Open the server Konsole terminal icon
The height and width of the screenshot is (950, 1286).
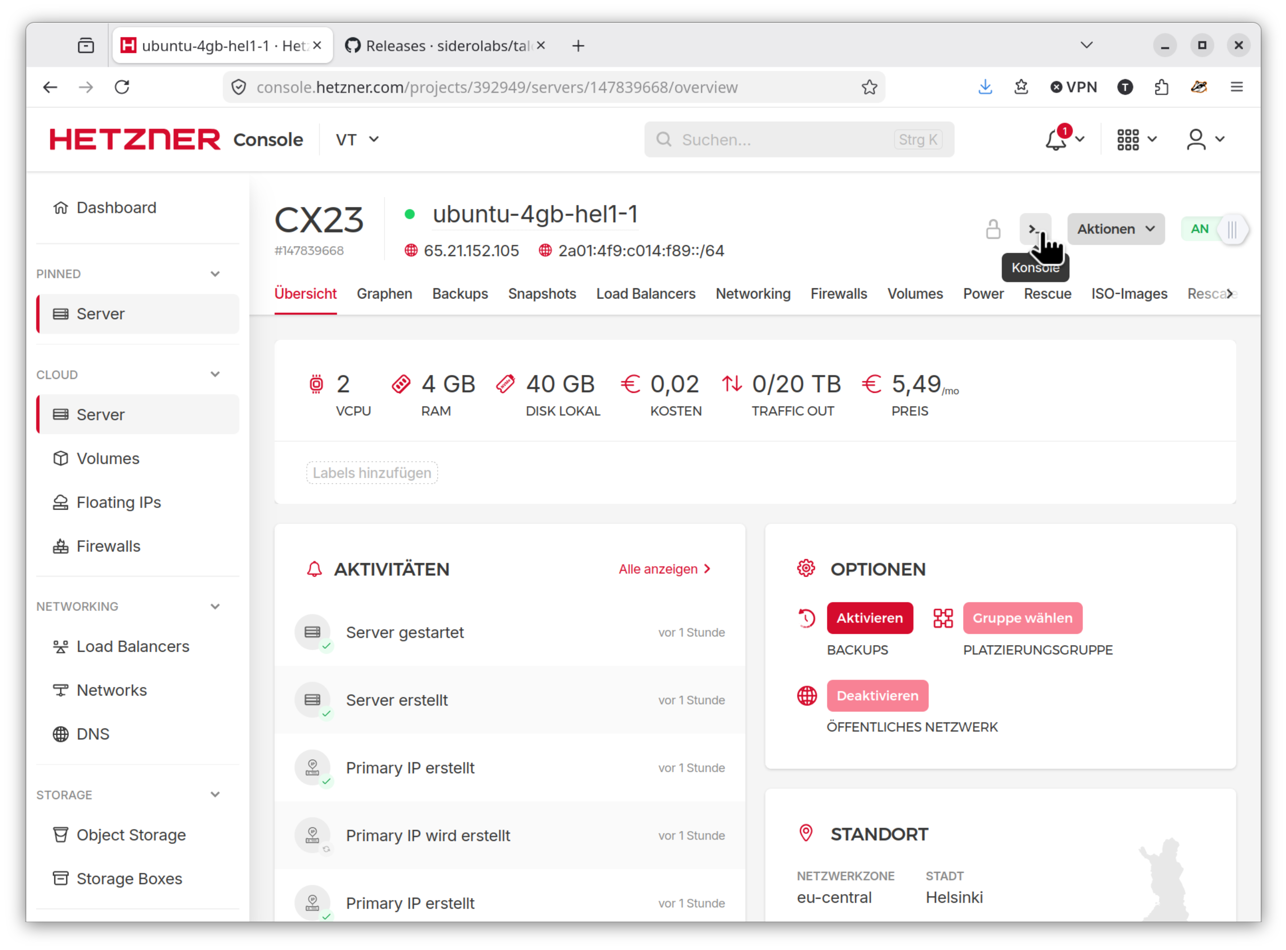[x=1034, y=229]
